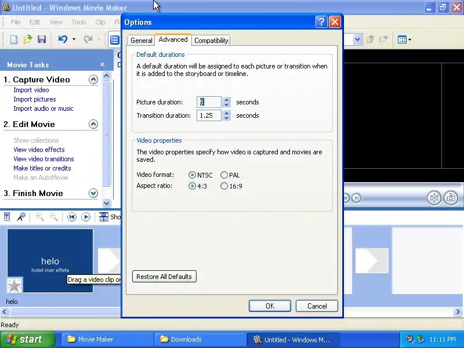This screenshot has width=464, height=348.
Task: Click the Import pictures link
Action: click(x=35, y=99)
